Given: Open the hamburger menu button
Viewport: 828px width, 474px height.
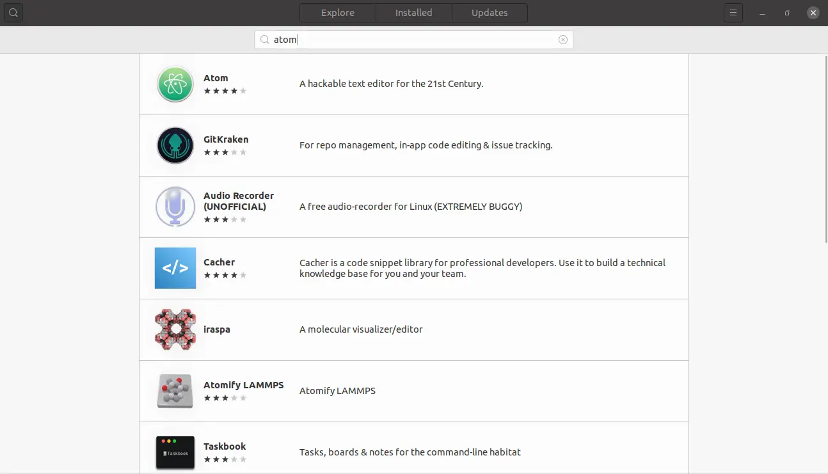Looking at the screenshot, I should pos(733,13).
